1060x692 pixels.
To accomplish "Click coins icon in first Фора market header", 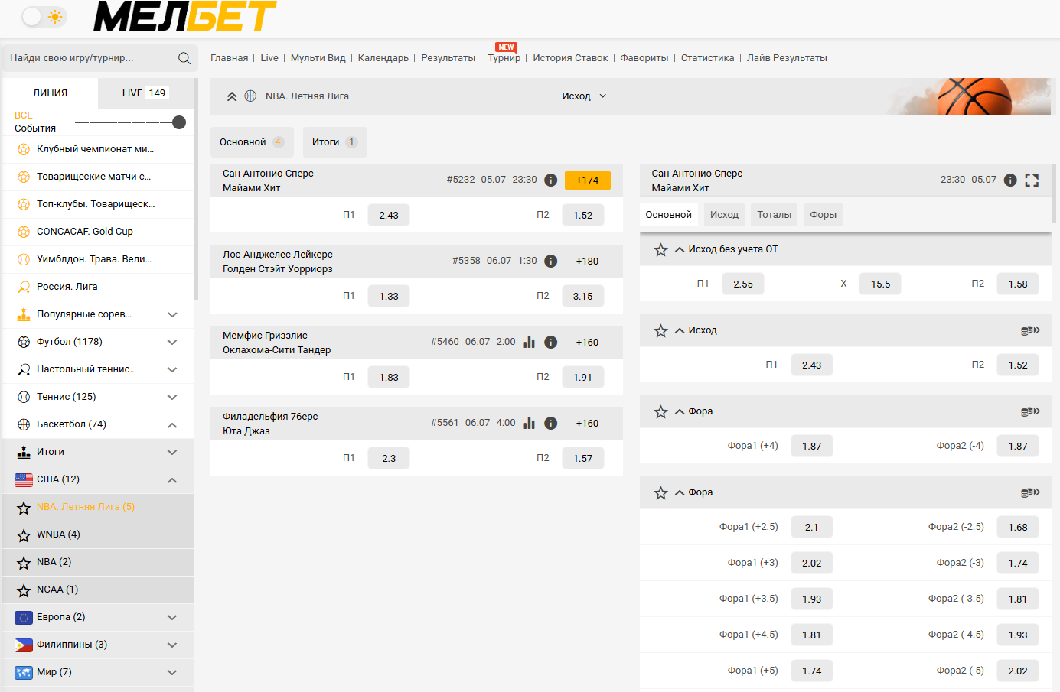I will [1030, 411].
